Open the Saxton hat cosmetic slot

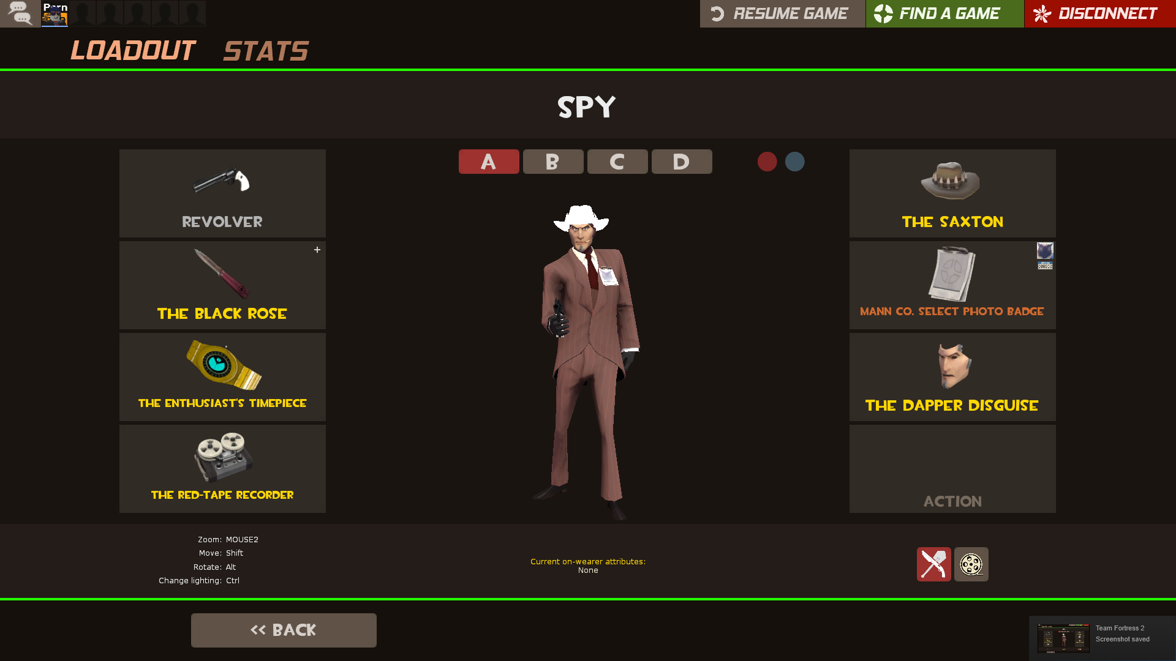(x=952, y=193)
